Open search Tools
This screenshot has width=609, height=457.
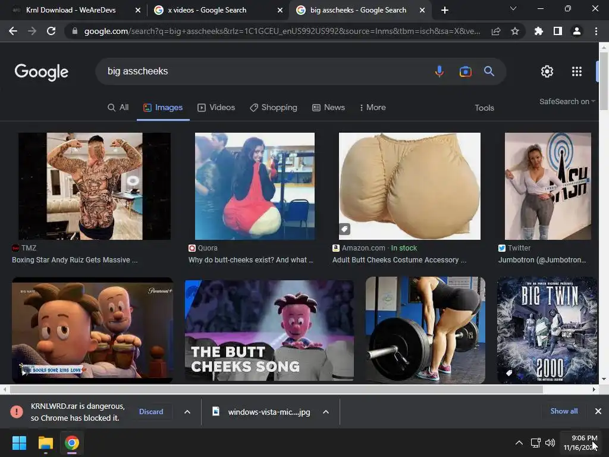tap(484, 108)
